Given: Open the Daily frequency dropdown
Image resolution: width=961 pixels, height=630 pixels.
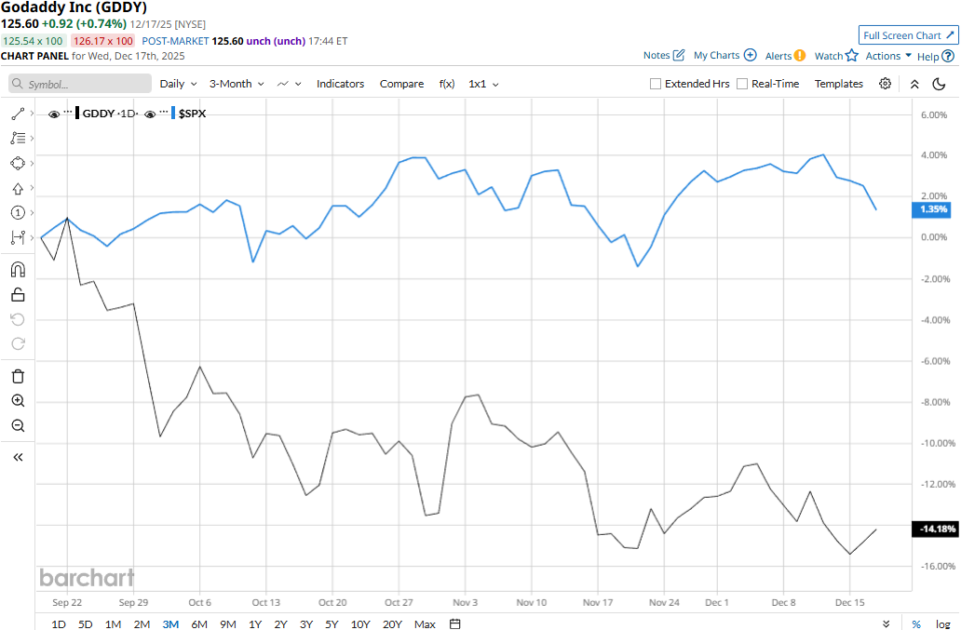Looking at the screenshot, I should tap(179, 84).
